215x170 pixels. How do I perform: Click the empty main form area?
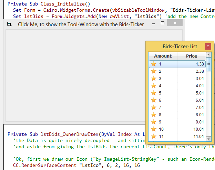point(69,76)
